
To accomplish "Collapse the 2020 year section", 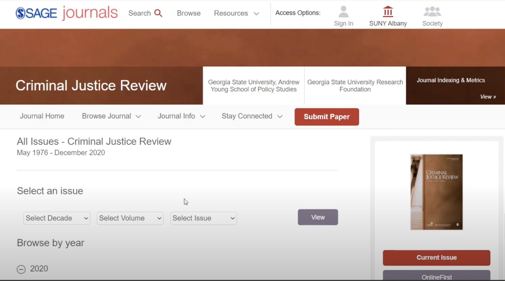I will (21, 269).
